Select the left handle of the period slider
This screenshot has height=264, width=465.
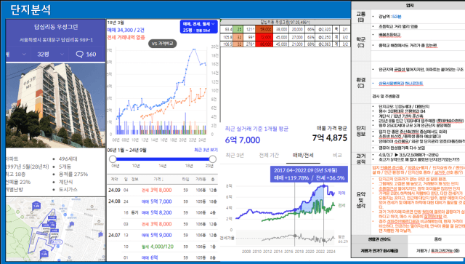tap(113, 159)
